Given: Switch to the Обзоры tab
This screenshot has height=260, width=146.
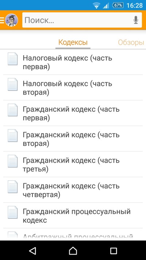Looking at the screenshot, I should click(131, 43).
